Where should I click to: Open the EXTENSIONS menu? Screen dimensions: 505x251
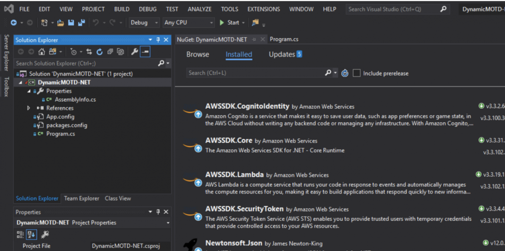coord(264,9)
